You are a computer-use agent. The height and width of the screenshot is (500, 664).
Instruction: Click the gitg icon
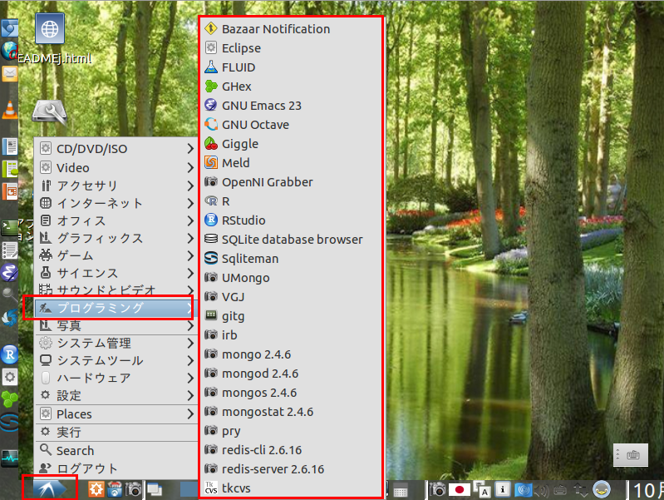211,316
